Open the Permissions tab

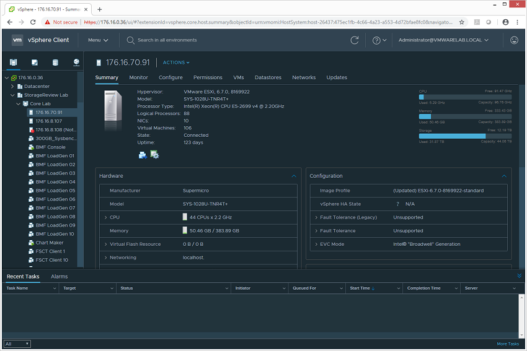point(208,77)
